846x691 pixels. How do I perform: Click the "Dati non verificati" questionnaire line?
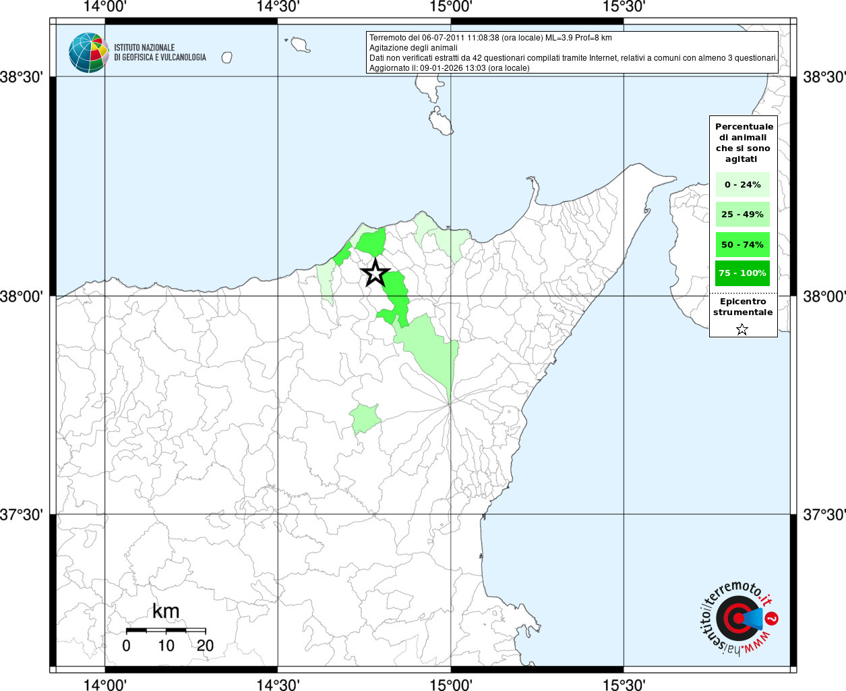point(573,58)
